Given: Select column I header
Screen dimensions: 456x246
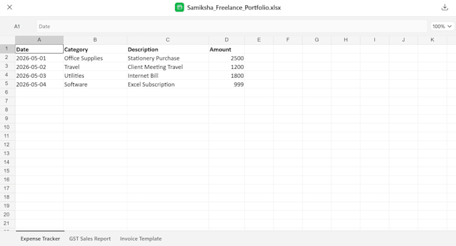Looking at the screenshot, I should (374, 40).
